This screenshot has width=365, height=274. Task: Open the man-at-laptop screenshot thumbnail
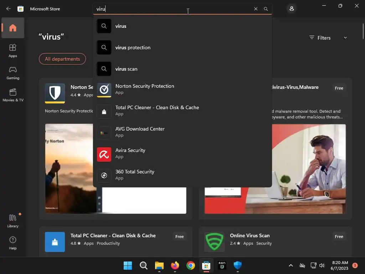(x=309, y=169)
